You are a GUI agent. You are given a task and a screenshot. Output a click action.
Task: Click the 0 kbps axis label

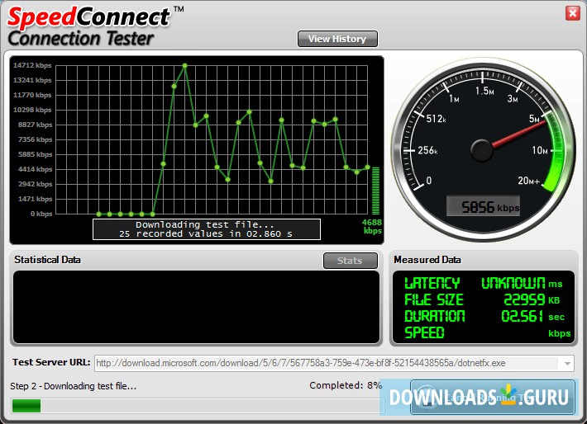(41, 214)
